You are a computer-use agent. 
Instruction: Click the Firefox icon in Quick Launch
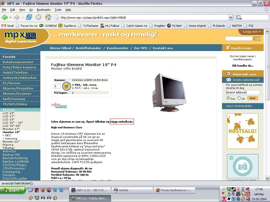(43, 190)
